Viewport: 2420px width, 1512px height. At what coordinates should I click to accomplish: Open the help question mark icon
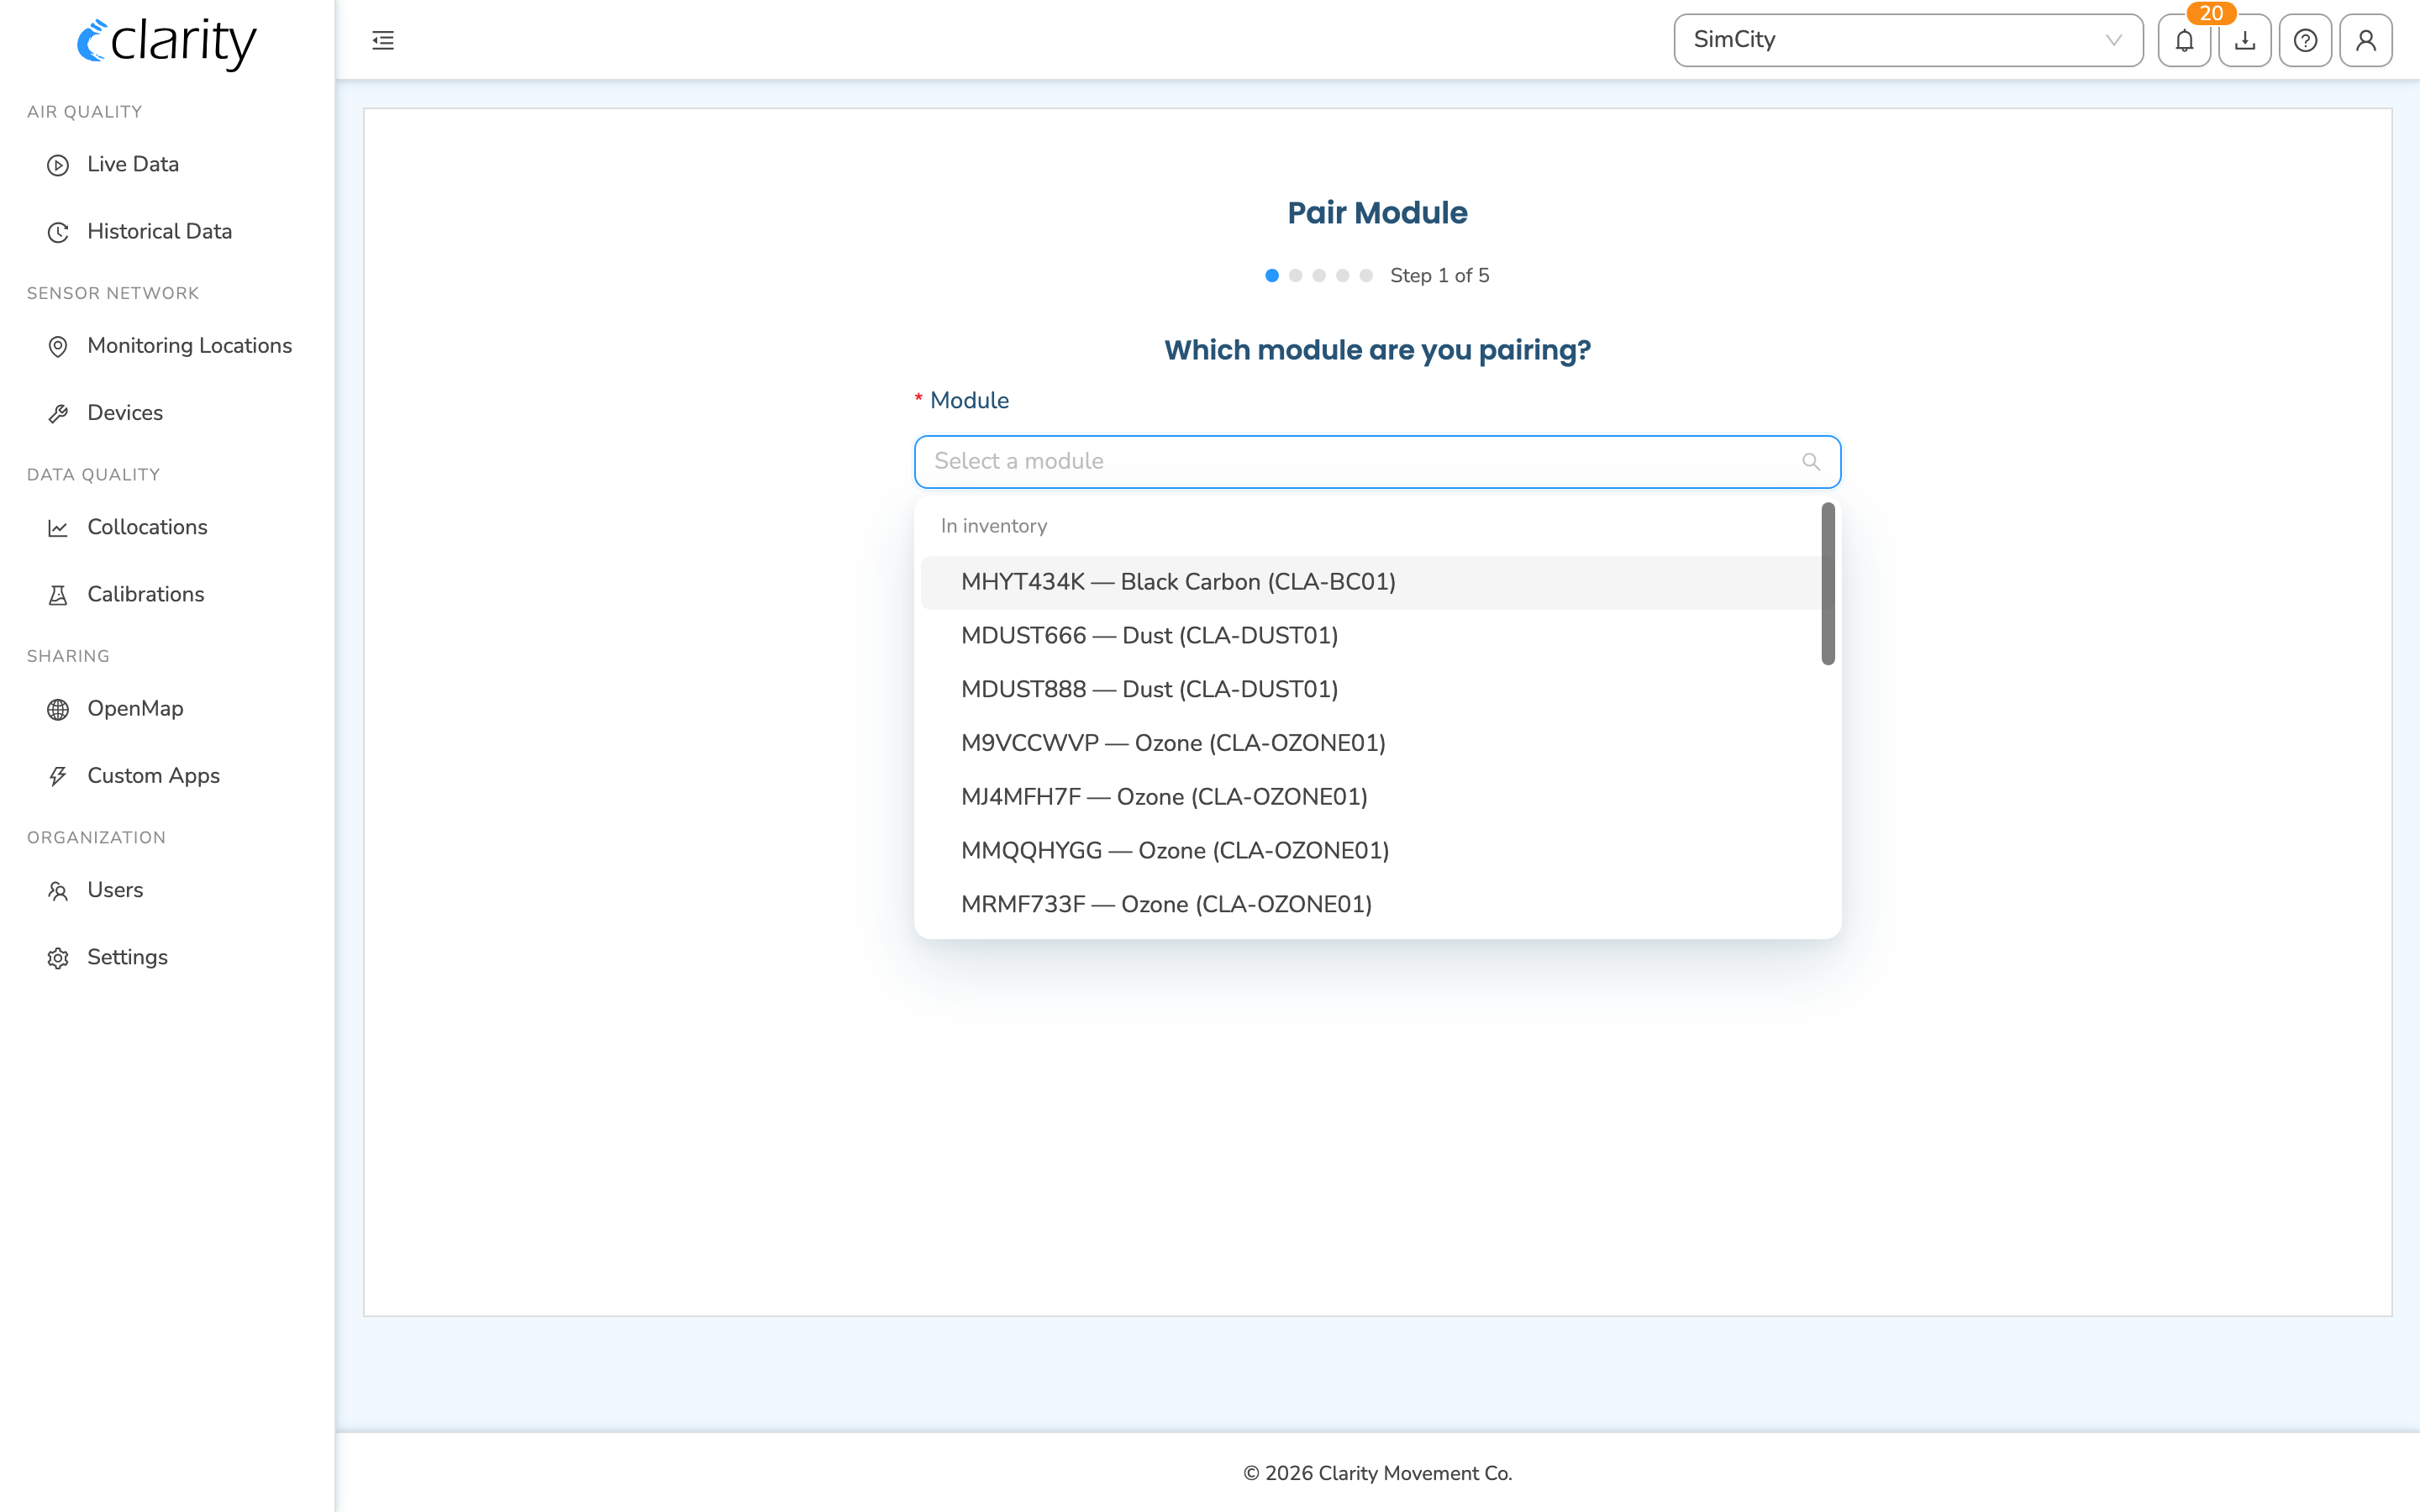(2305, 40)
